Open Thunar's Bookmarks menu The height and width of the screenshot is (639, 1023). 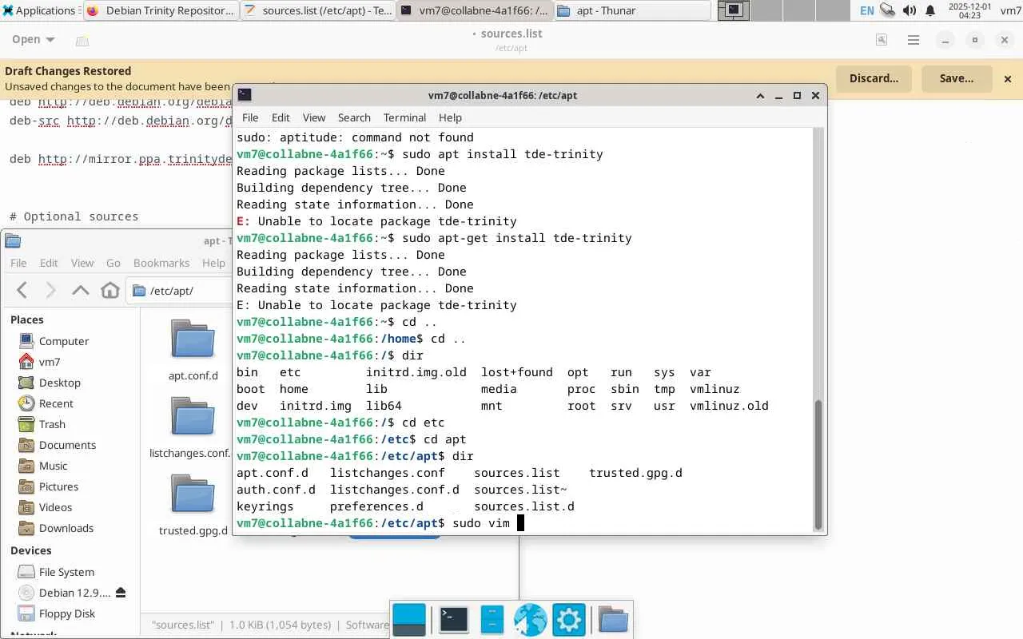click(x=161, y=263)
